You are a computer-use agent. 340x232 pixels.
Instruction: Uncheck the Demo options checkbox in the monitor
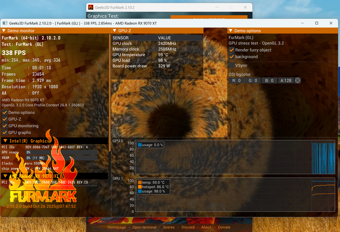tap(4, 112)
